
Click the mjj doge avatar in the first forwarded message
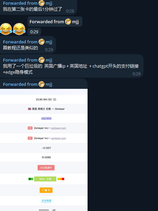[42, 3]
